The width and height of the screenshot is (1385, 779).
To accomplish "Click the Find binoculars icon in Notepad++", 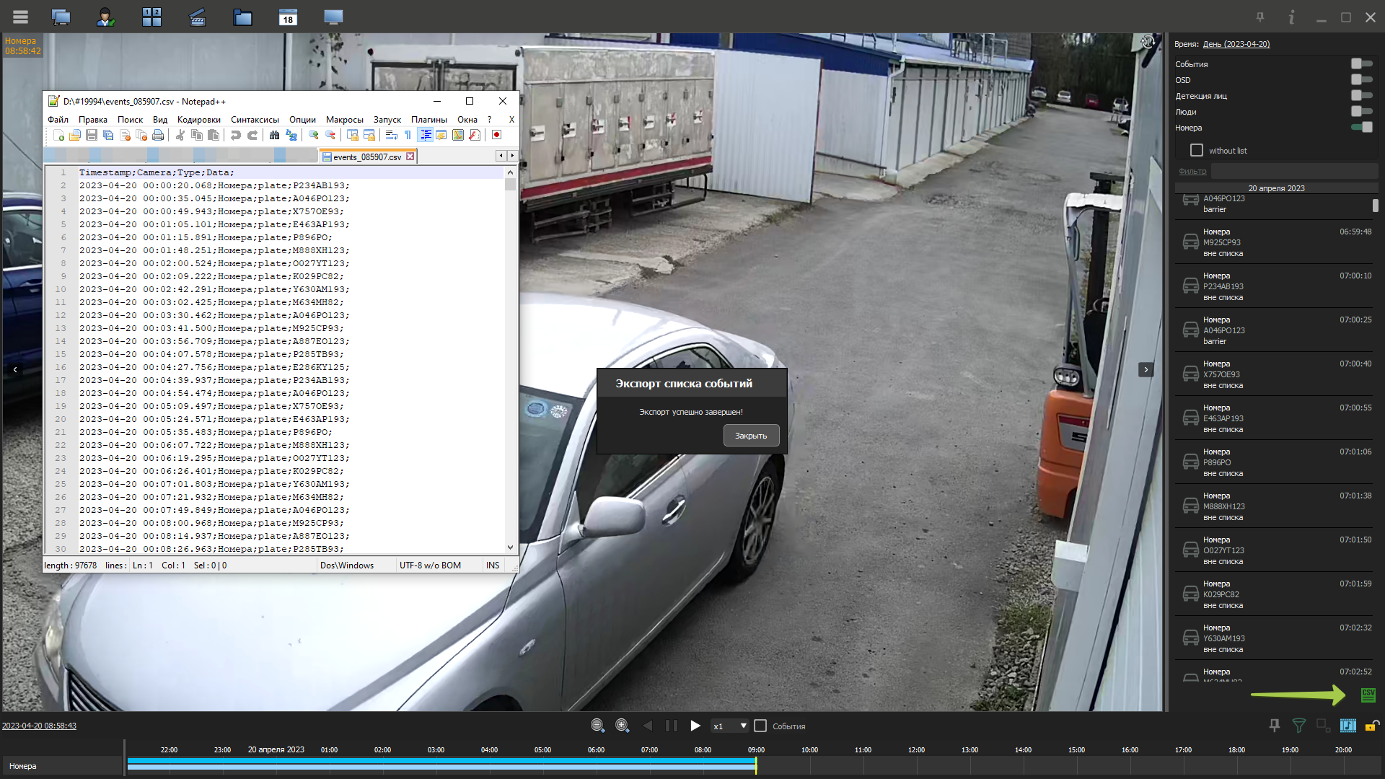I will point(274,135).
